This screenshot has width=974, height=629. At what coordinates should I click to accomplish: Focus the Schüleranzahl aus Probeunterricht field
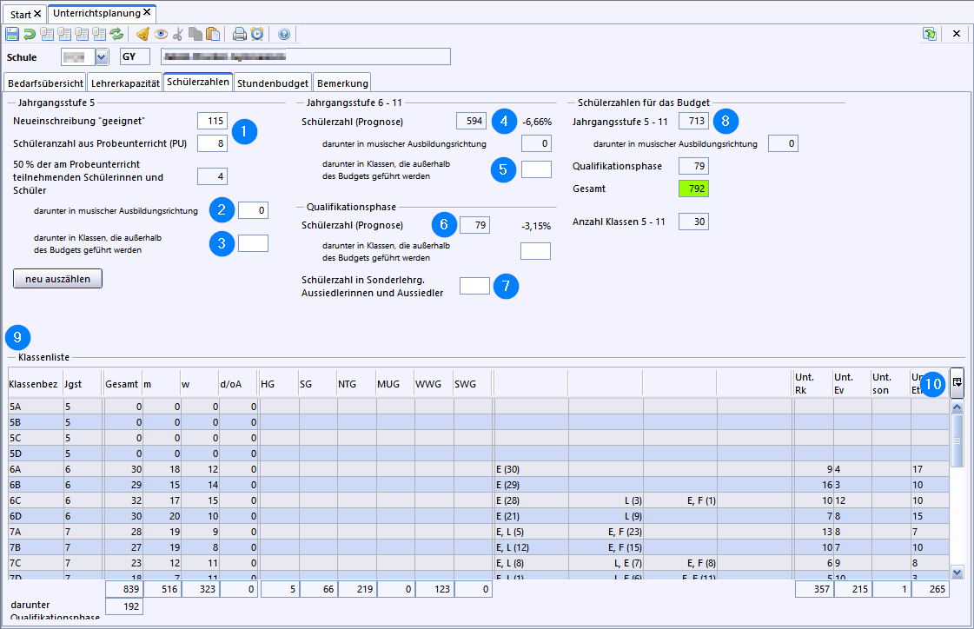coord(213,143)
